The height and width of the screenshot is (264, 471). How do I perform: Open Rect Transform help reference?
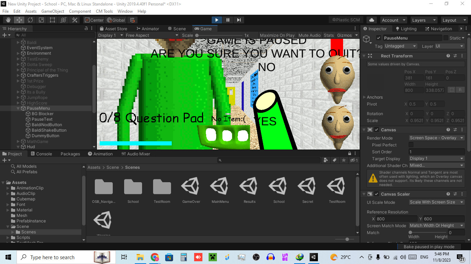448,56
